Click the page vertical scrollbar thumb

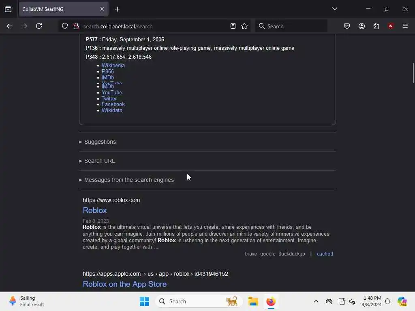(x=413, y=73)
